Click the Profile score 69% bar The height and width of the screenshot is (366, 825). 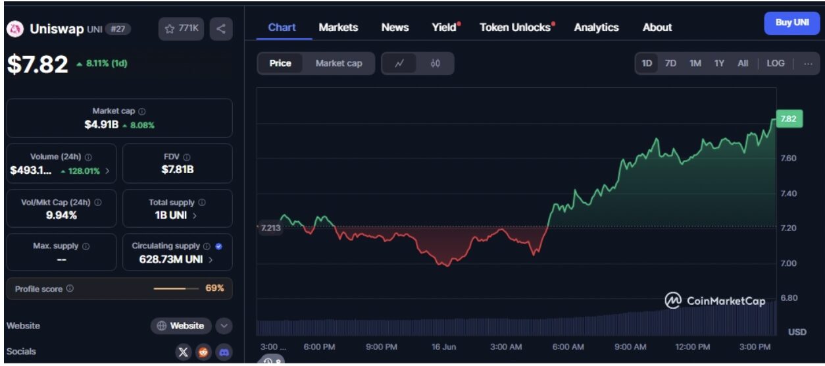[x=176, y=288]
